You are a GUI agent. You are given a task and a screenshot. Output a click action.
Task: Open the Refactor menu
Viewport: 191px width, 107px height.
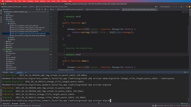click(x=43, y=1)
